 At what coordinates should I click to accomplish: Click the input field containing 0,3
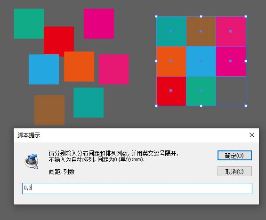coord(137,189)
